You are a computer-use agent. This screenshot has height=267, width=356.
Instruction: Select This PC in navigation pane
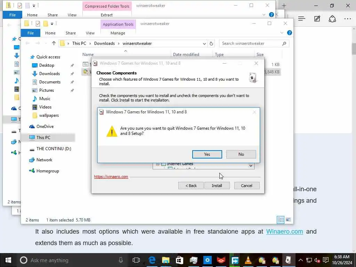click(43, 138)
